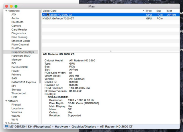Open WWAN network entry
Screen dimensions: 183x132
point(16,116)
